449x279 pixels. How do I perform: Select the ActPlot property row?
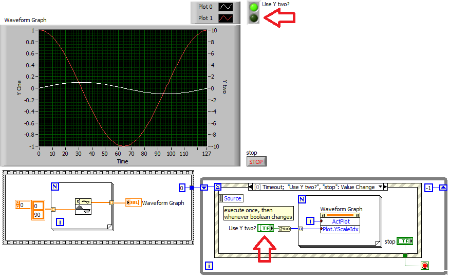click(x=340, y=221)
